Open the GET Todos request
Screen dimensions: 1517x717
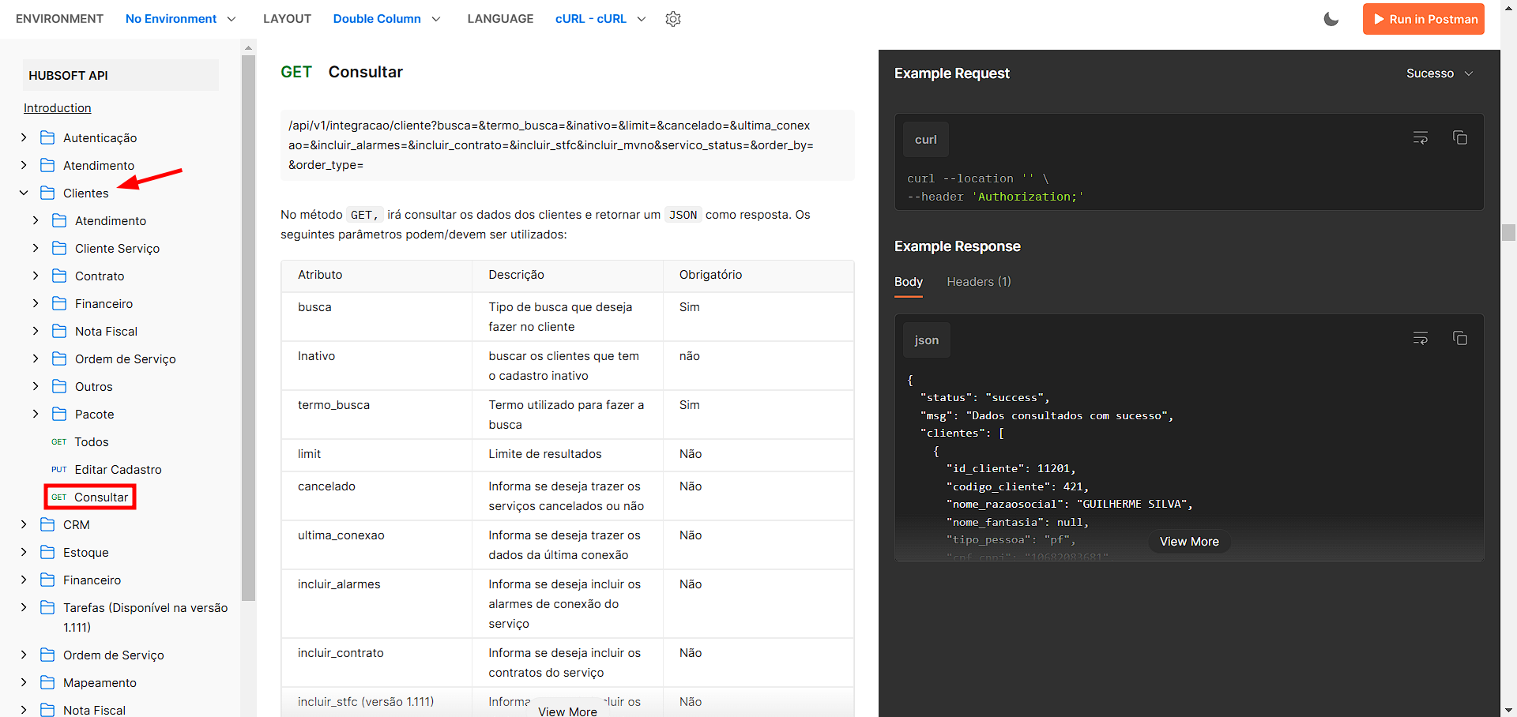click(x=80, y=442)
